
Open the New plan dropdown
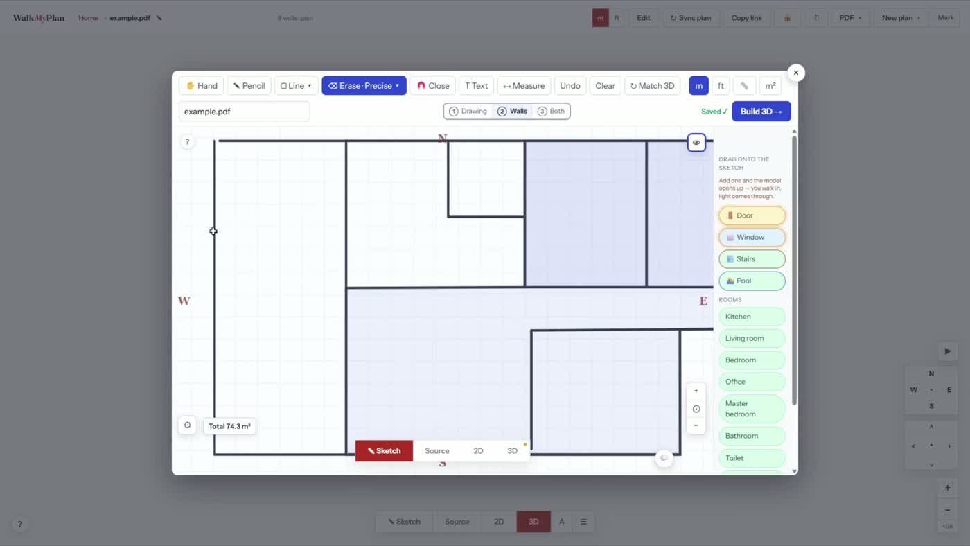point(901,18)
